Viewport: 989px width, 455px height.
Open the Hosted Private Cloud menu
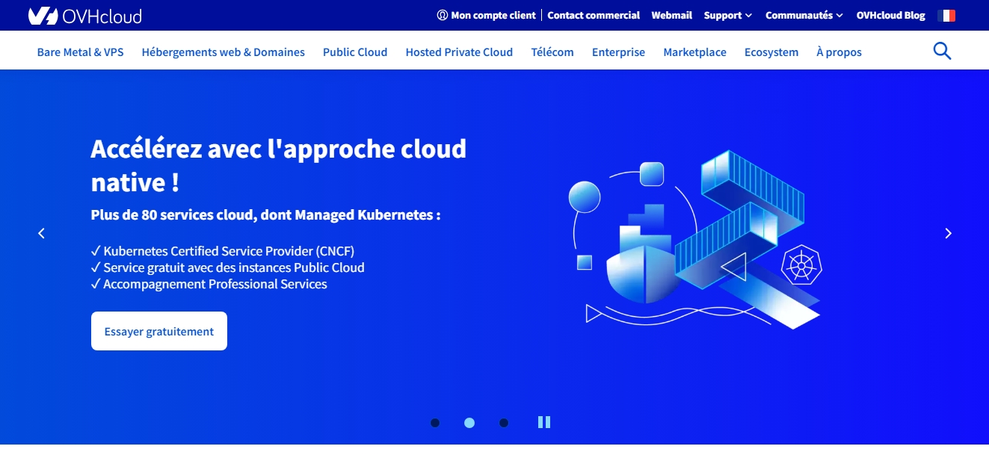tap(459, 52)
